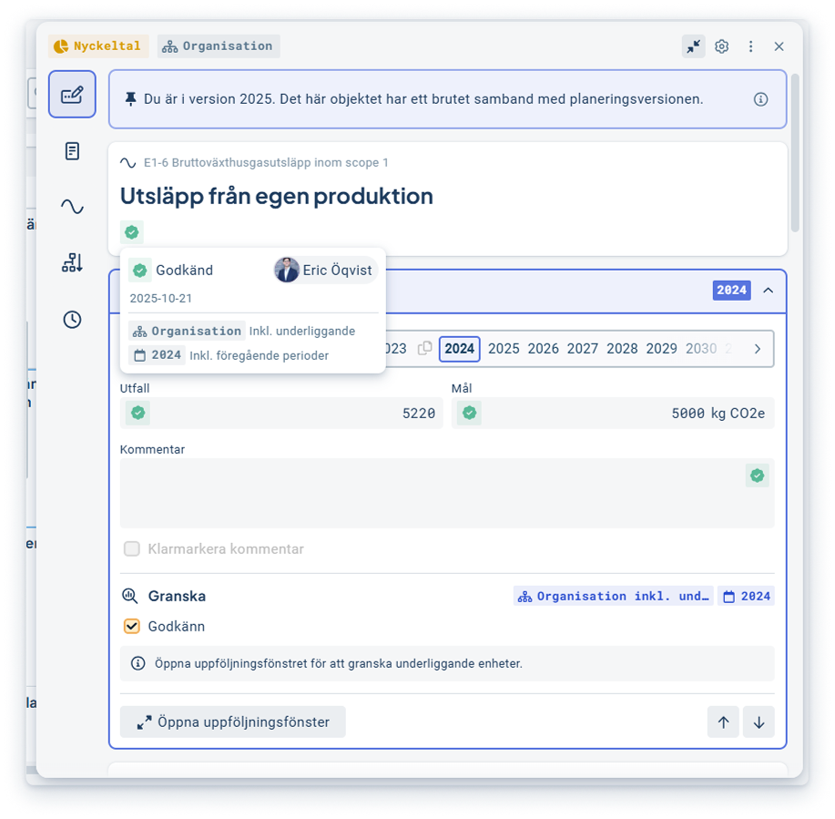Click the collapse window arrows icon
The image size is (835, 819).
coord(693,46)
